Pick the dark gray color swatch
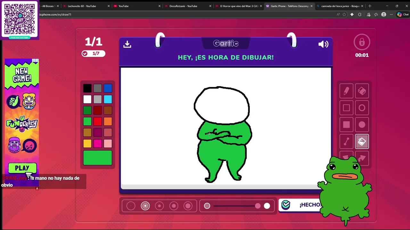The height and width of the screenshot is (230, 410). coord(98,88)
